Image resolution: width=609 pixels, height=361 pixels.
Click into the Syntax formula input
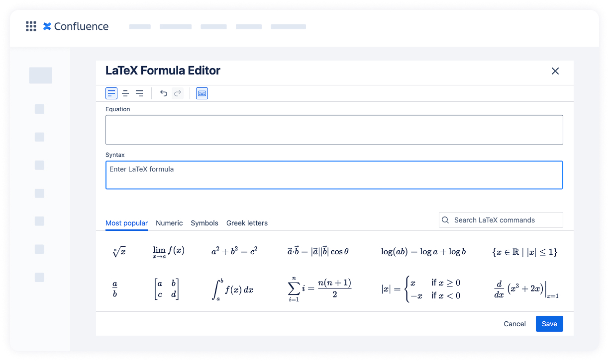point(334,175)
